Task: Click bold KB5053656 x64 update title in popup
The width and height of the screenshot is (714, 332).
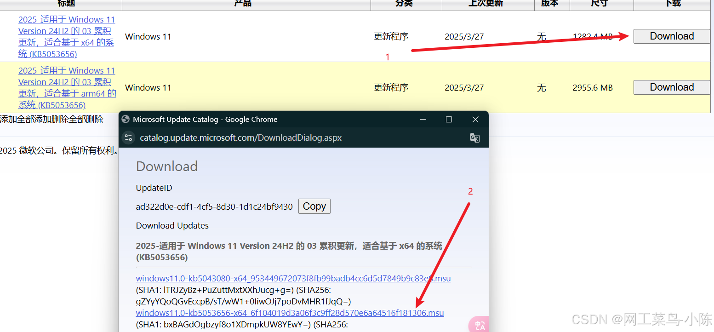Action: click(289, 252)
